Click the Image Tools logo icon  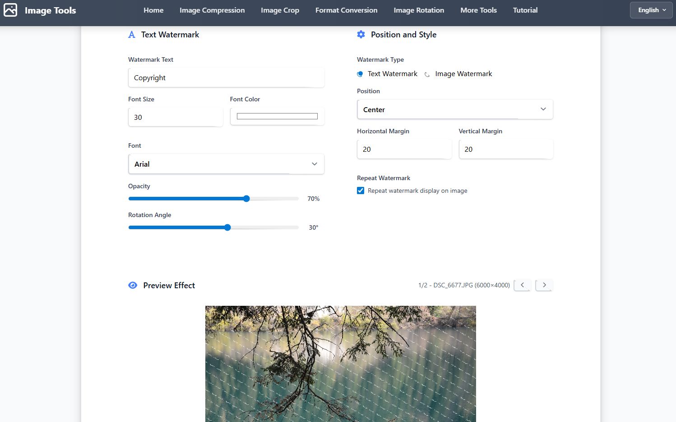(x=10, y=10)
